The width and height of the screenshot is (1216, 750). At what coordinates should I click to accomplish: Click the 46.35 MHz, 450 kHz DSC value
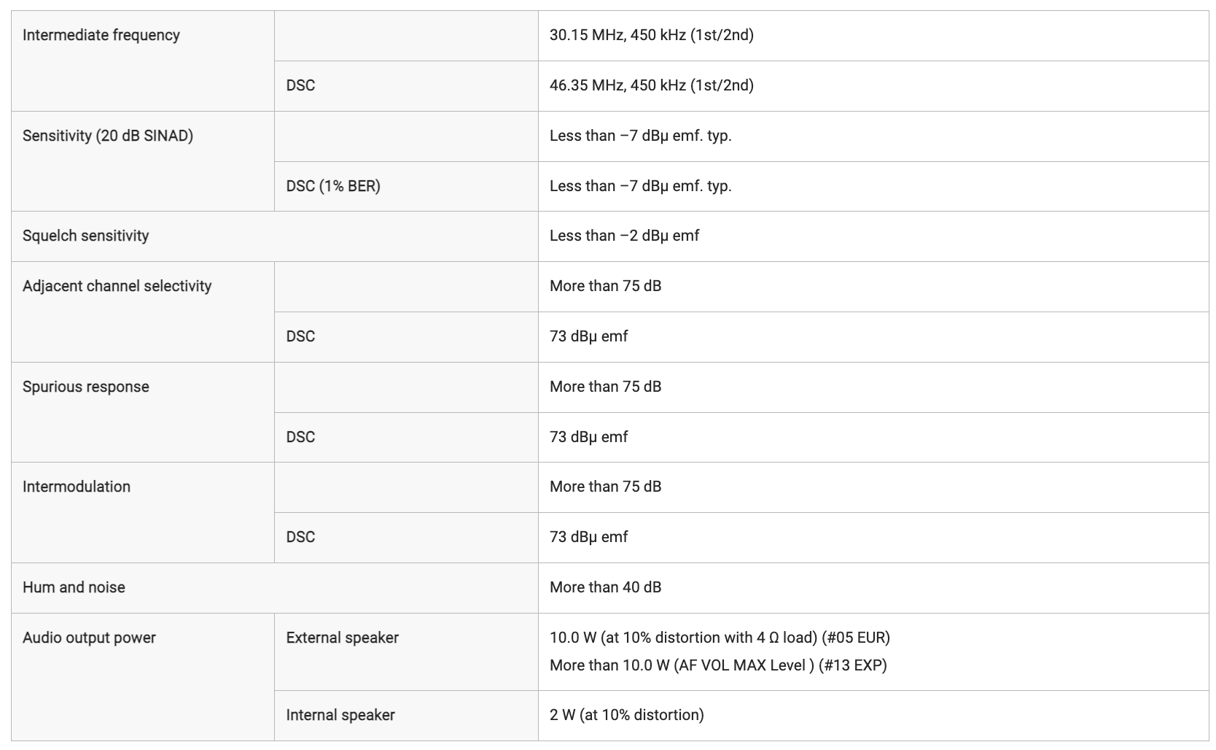pos(651,85)
